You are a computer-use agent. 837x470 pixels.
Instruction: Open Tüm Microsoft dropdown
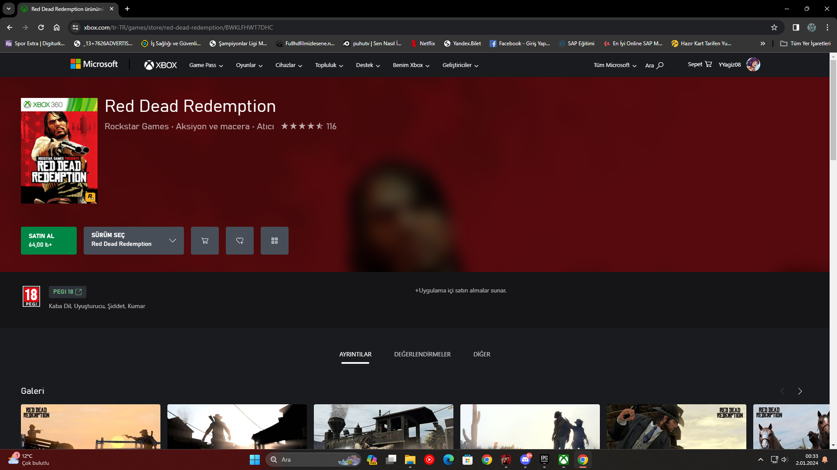pos(615,65)
